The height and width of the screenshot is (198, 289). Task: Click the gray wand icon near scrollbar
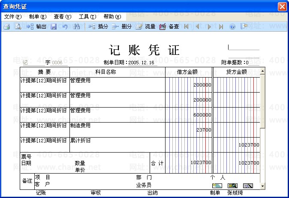pyautogui.click(x=248, y=186)
